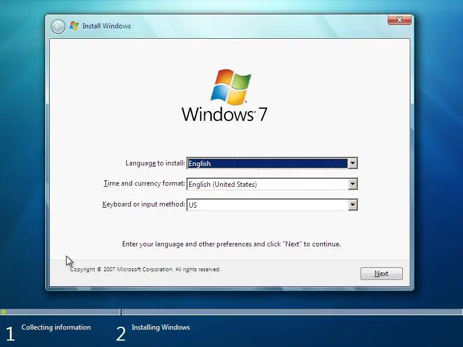Click the 'Installing Windows' step label
The width and height of the screenshot is (463, 347).
(x=161, y=327)
